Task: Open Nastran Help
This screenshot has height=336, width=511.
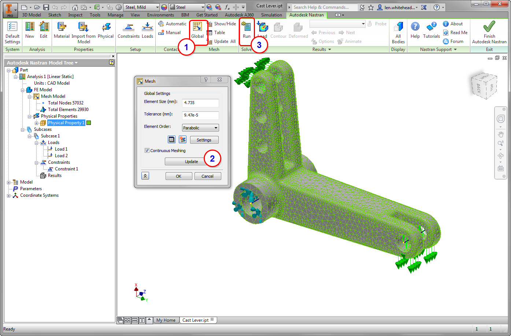Action: tap(415, 30)
